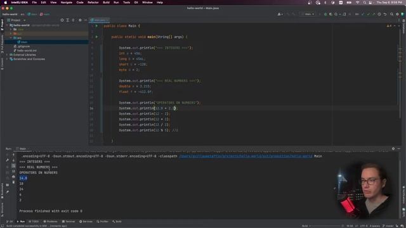Open the warnings indicator in editor corner
The image size is (406, 228).
click(x=389, y=26)
